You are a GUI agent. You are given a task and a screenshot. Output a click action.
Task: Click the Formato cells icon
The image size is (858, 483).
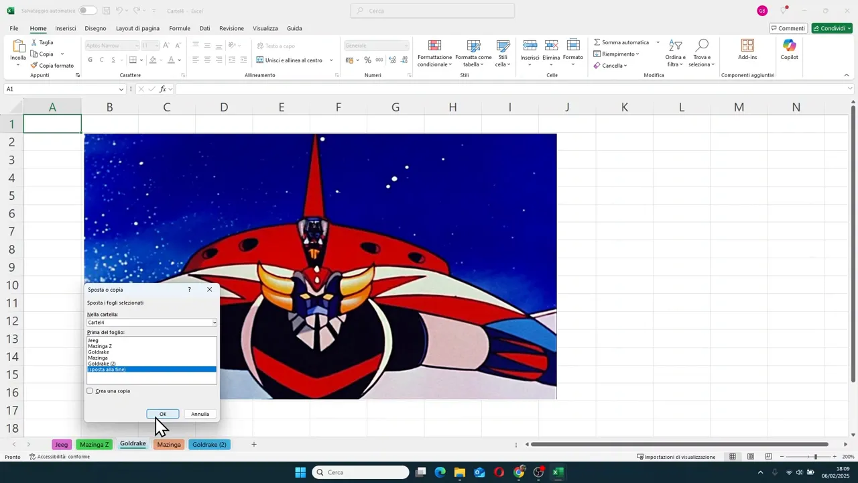coord(573,46)
